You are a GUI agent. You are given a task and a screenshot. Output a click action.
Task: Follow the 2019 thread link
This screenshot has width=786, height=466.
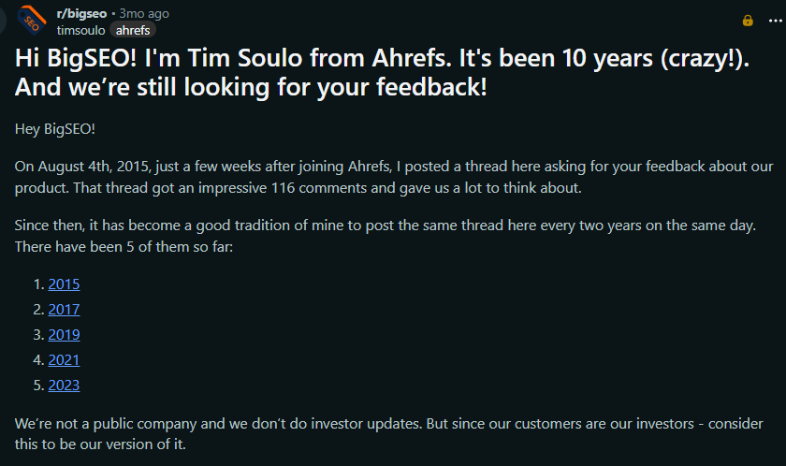pos(64,334)
